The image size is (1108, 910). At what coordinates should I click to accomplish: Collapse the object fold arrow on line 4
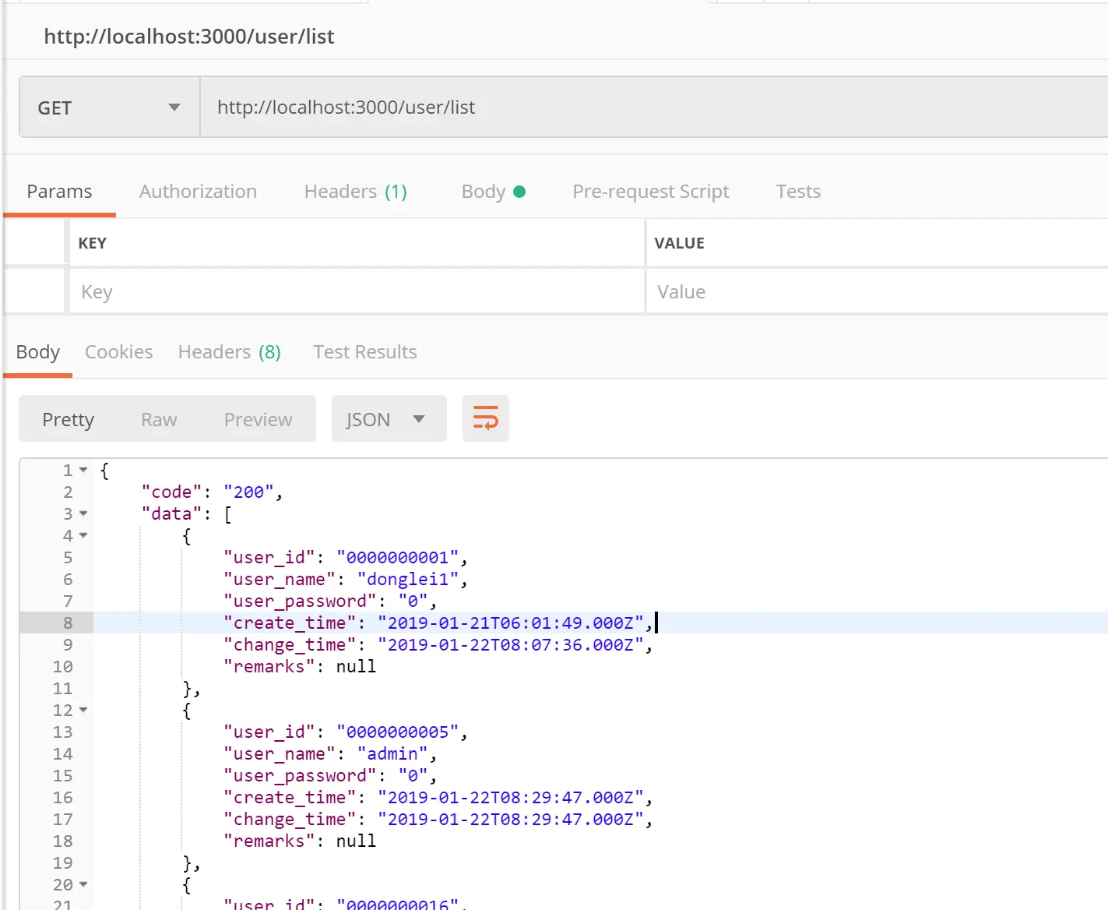click(83, 535)
